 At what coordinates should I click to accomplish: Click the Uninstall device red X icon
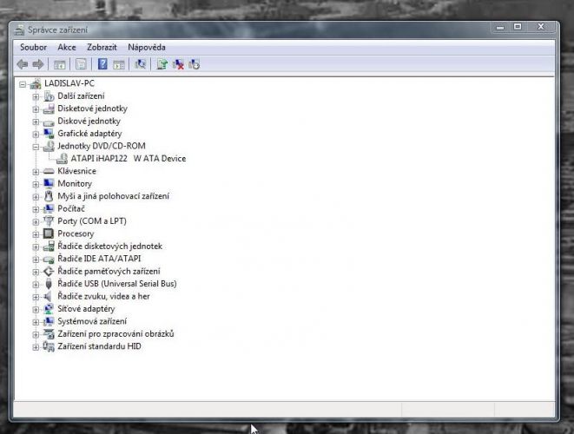(178, 65)
